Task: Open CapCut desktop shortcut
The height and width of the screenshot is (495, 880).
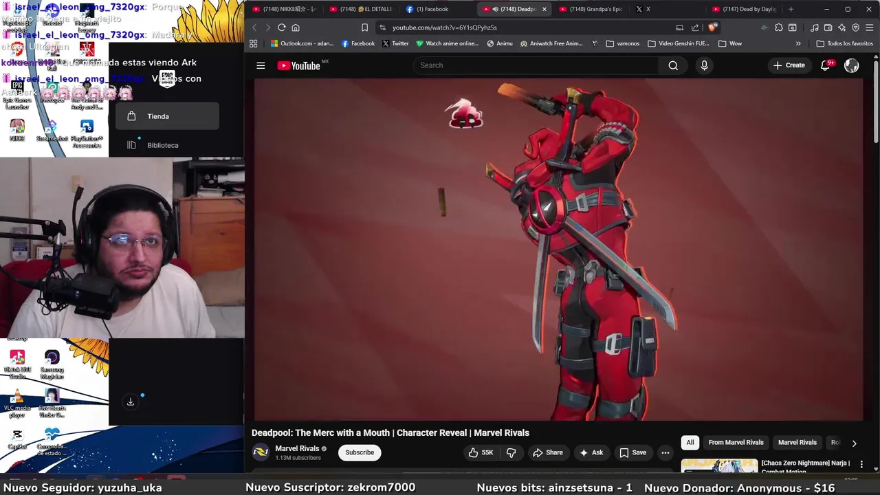Action: (17, 439)
